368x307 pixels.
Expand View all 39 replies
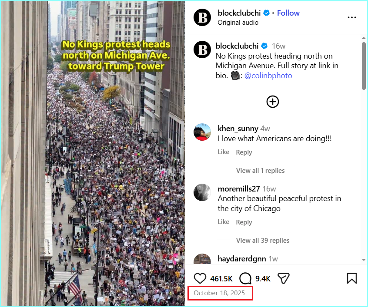click(x=263, y=240)
